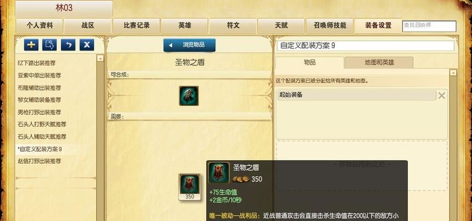Image resolution: width=472 pixels, height=221 pixels.
Task: Click the plus icon to add item set
Action: point(31,45)
